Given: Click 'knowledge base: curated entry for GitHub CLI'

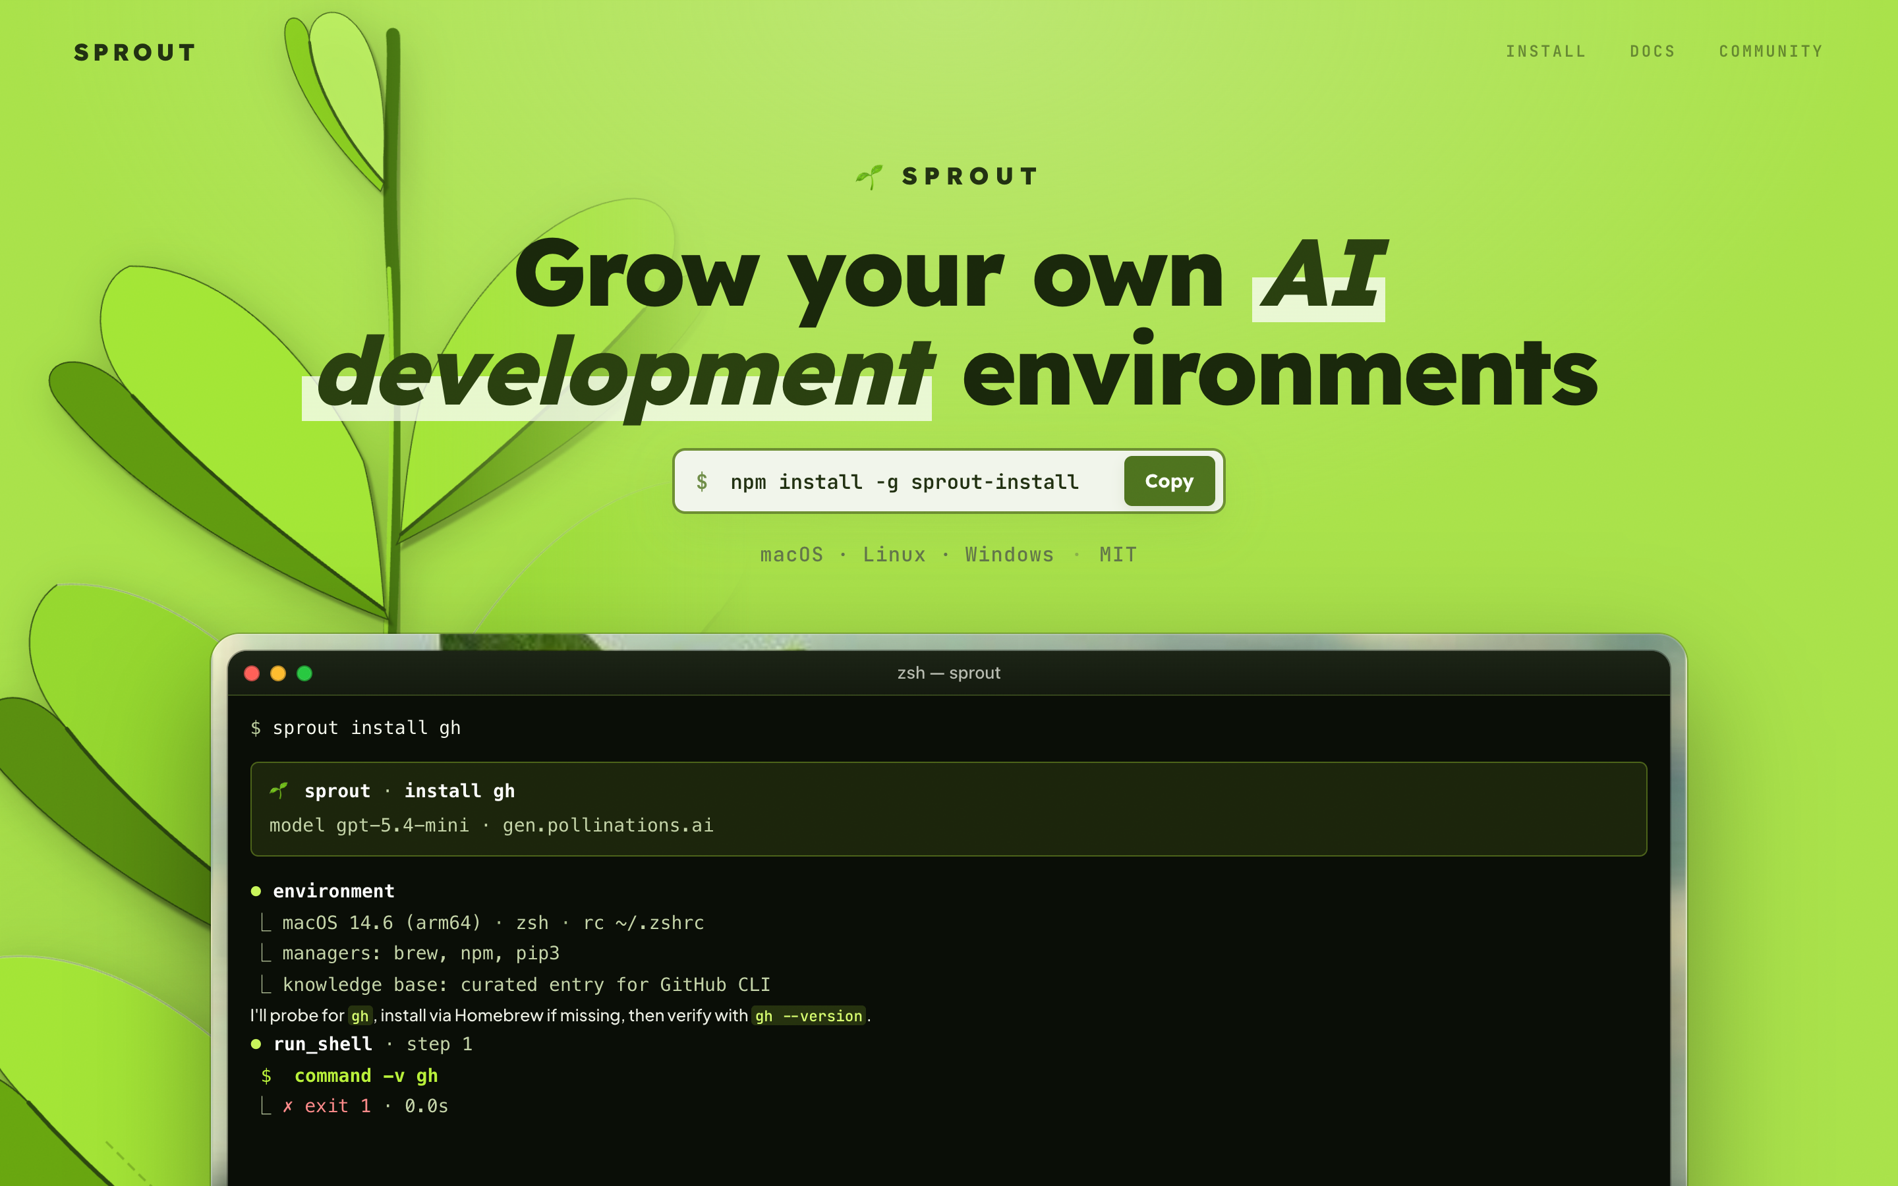Looking at the screenshot, I should (x=527, y=984).
